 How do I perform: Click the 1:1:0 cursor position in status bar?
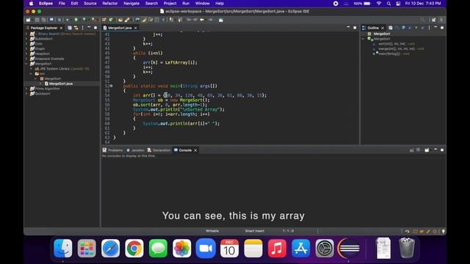pyautogui.click(x=288, y=231)
